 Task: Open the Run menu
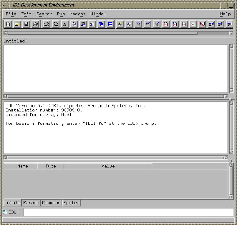[x=61, y=14]
